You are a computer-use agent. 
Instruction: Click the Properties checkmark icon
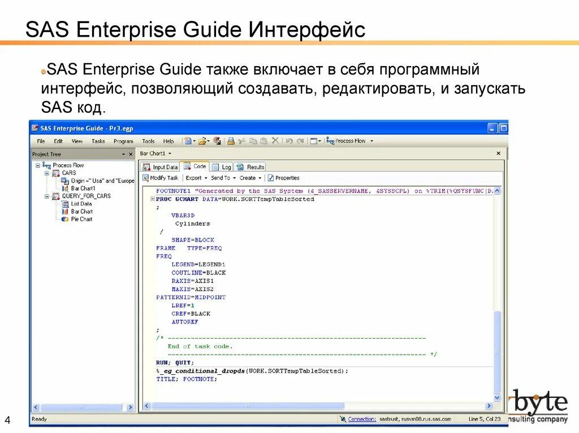[271, 178]
